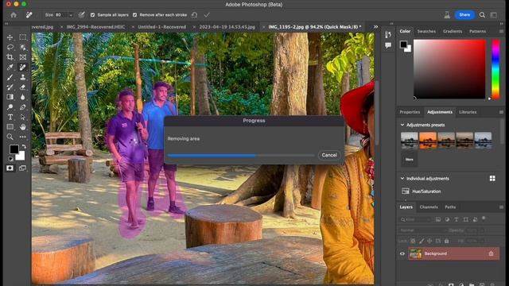Select the Path Selection tool
This screenshot has width=509, height=286.
[23, 117]
